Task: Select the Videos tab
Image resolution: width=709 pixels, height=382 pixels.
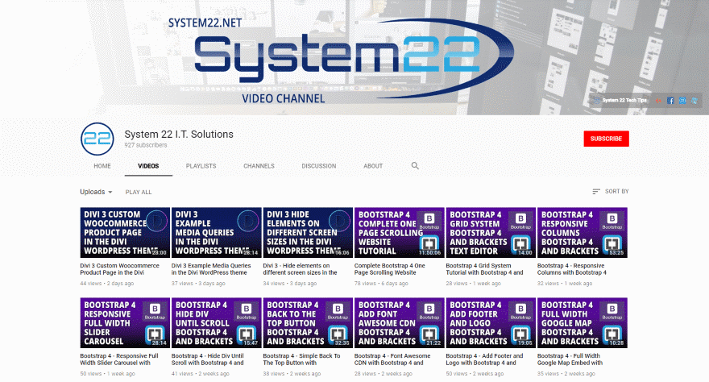Action: click(x=148, y=166)
